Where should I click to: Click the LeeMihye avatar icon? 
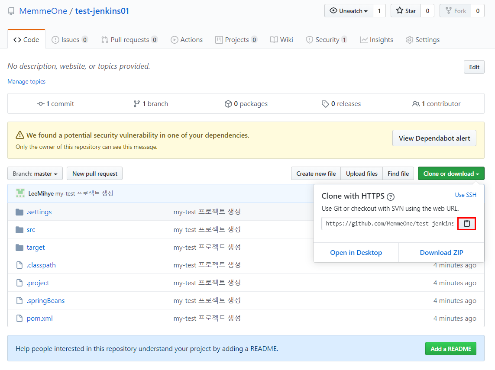pos(20,193)
